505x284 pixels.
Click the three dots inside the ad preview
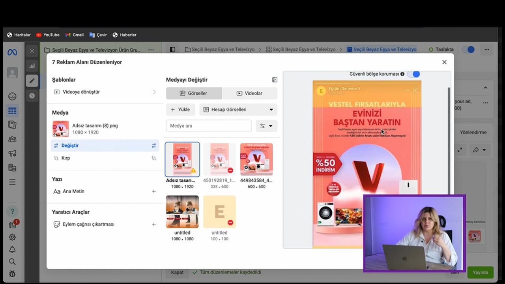coord(407,90)
